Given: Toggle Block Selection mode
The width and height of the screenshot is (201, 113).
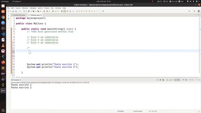Looking at the screenshot, I should (70, 11).
